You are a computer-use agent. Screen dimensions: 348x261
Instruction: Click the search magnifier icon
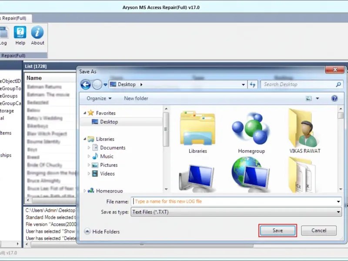click(338, 84)
